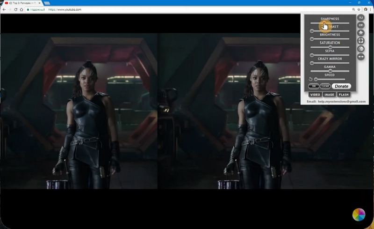Click the Brightness slider handle

click(312, 39)
